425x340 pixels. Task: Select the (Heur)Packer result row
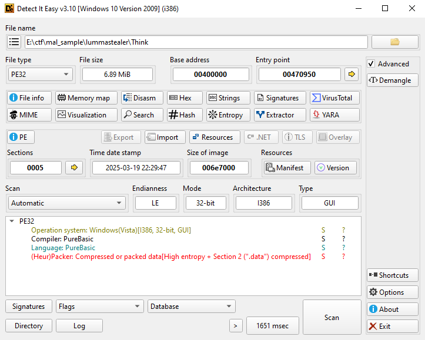[x=183, y=257]
